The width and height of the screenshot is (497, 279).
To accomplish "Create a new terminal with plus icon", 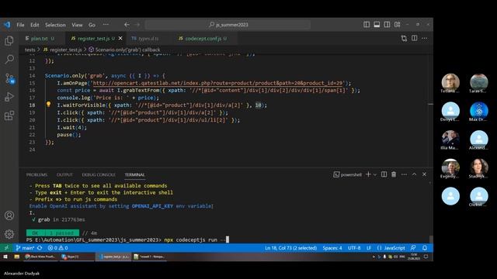I will coord(368,174).
